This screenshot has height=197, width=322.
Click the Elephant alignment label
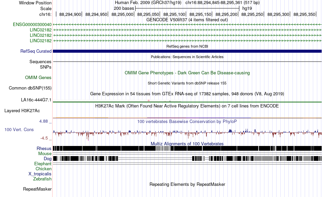tap(43, 164)
